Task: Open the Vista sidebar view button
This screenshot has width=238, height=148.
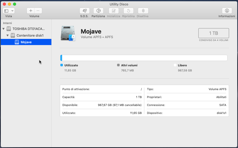Action: tap(6, 11)
